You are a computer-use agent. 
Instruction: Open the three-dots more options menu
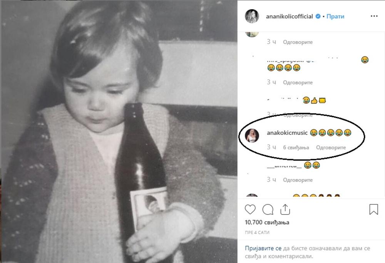coord(374,17)
